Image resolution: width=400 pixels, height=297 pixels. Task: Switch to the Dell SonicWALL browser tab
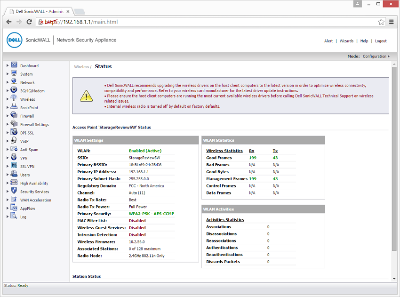(x=40, y=11)
